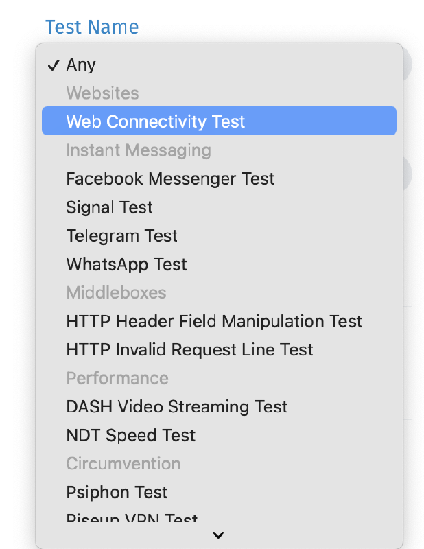Click the Instant Messaging group header
The height and width of the screenshot is (549, 424).
coord(139,150)
